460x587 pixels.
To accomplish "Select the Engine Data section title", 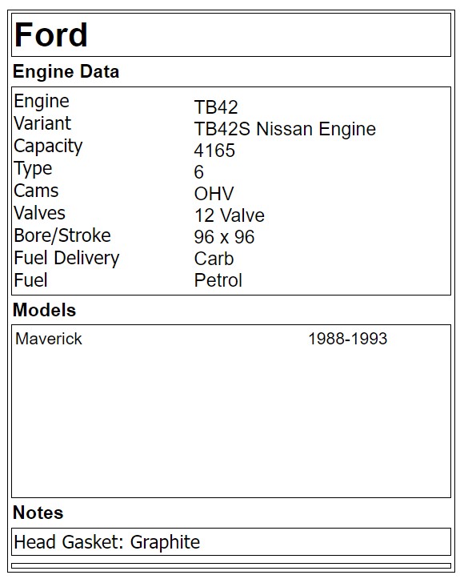I will 66,71.
